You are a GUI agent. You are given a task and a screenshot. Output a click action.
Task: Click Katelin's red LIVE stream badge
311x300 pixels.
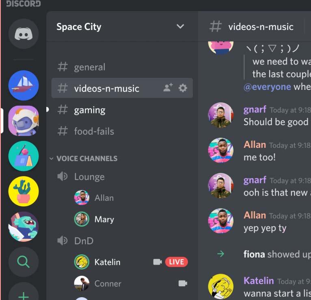click(x=176, y=262)
